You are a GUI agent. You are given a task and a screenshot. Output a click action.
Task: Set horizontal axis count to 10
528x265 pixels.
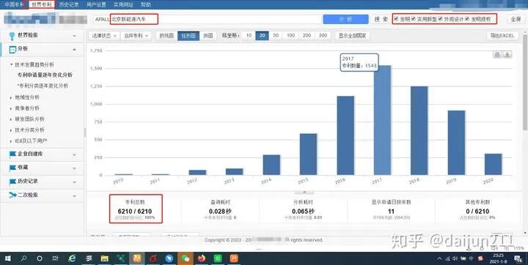[x=249, y=35]
